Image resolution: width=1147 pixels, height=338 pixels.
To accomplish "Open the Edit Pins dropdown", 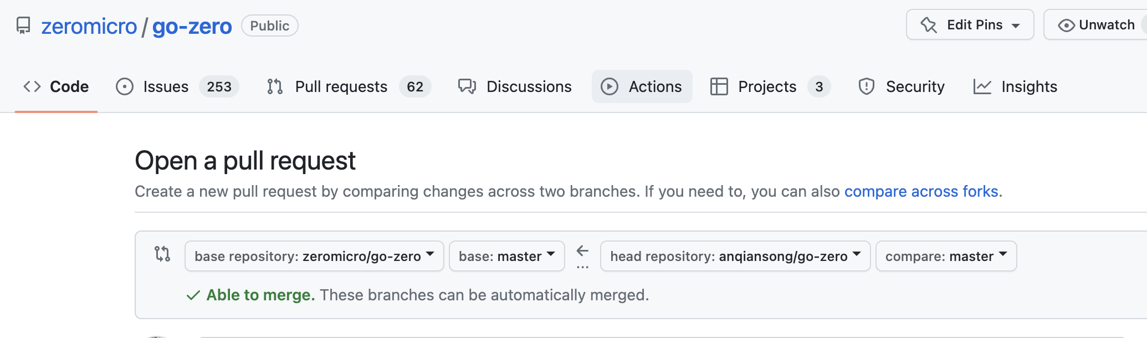I will pyautogui.click(x=970, y=25).
